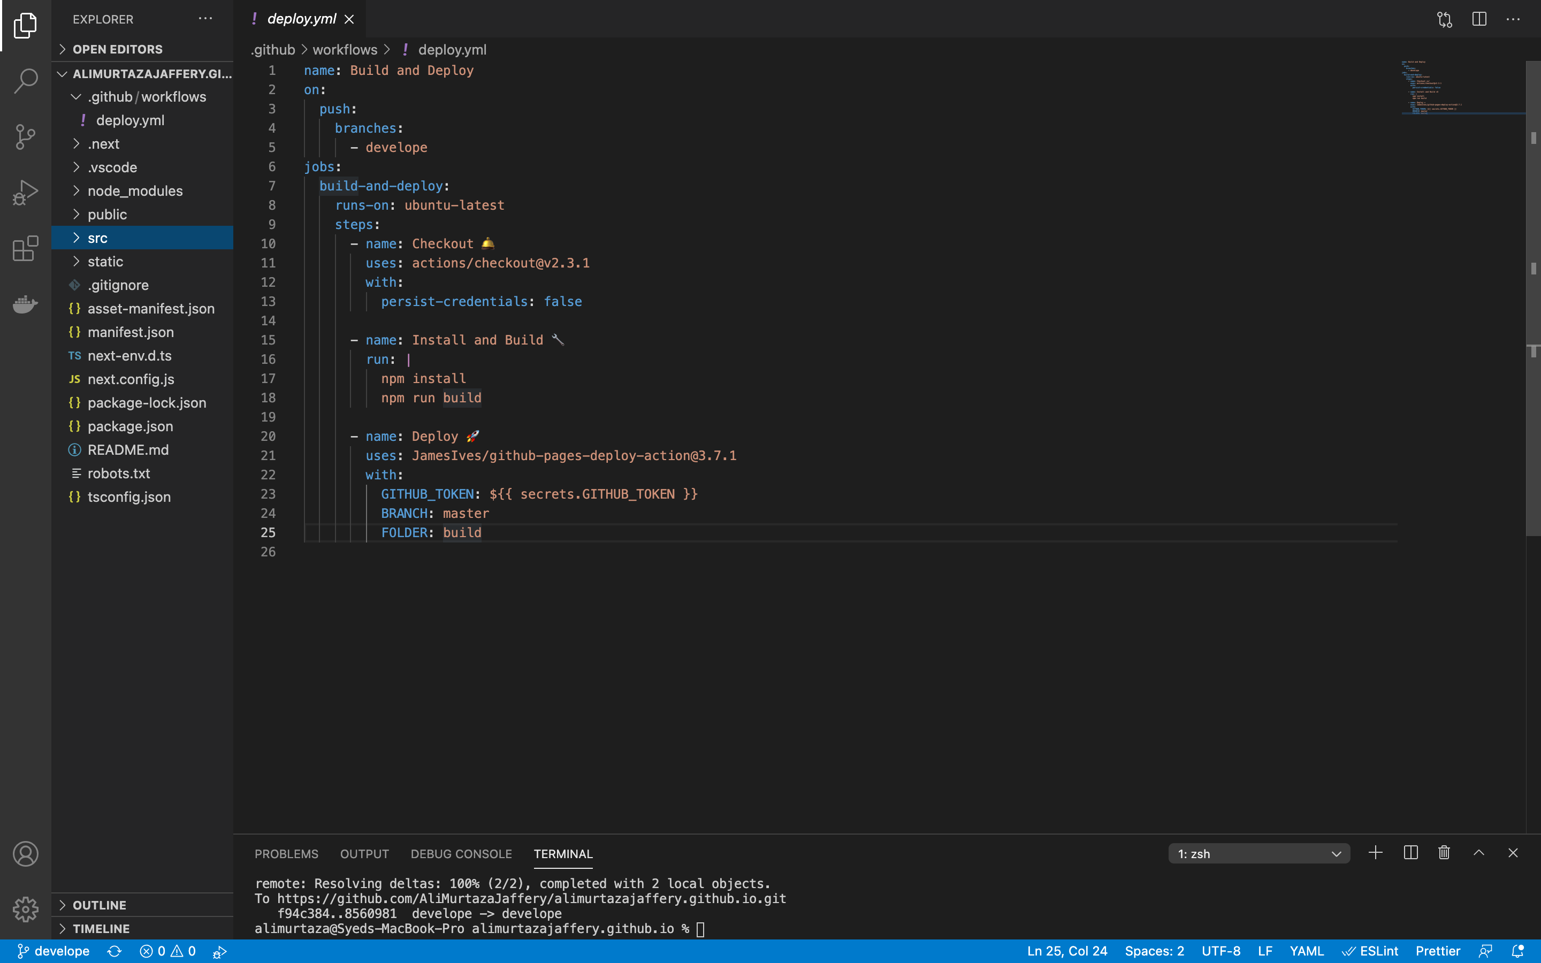1541x963 pixels.
Task: Open robots.txt file
Action: [x=143, y=474]
